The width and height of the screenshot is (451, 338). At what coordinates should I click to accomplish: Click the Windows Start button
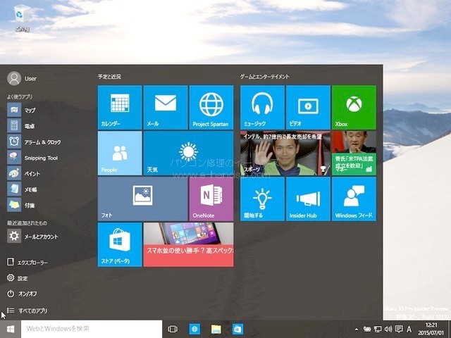pyautogui.click(x=11, y=329)
